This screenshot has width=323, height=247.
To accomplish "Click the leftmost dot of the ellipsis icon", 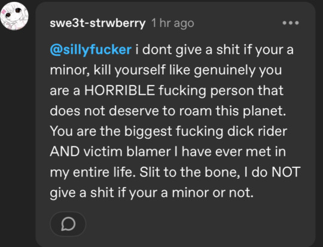I will [285, 23].
